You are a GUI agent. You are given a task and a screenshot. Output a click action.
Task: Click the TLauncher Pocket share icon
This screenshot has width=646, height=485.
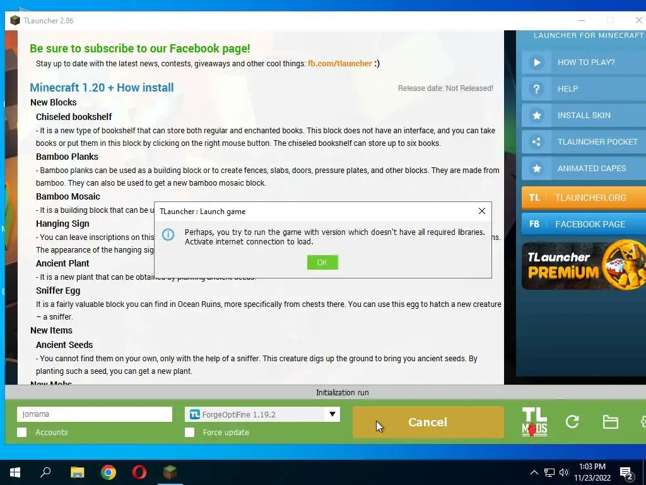[536, 142]
